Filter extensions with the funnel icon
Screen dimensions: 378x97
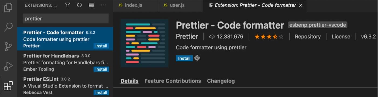(67, 5)
